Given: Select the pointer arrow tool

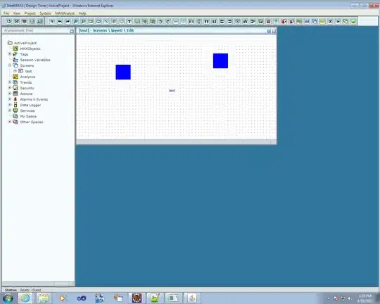Looking at the screenshot, I should coord(51,22).
